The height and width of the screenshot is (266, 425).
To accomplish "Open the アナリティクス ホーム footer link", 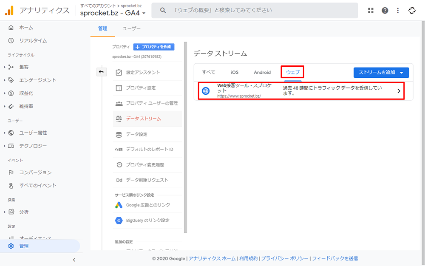I will coord(212,258).
